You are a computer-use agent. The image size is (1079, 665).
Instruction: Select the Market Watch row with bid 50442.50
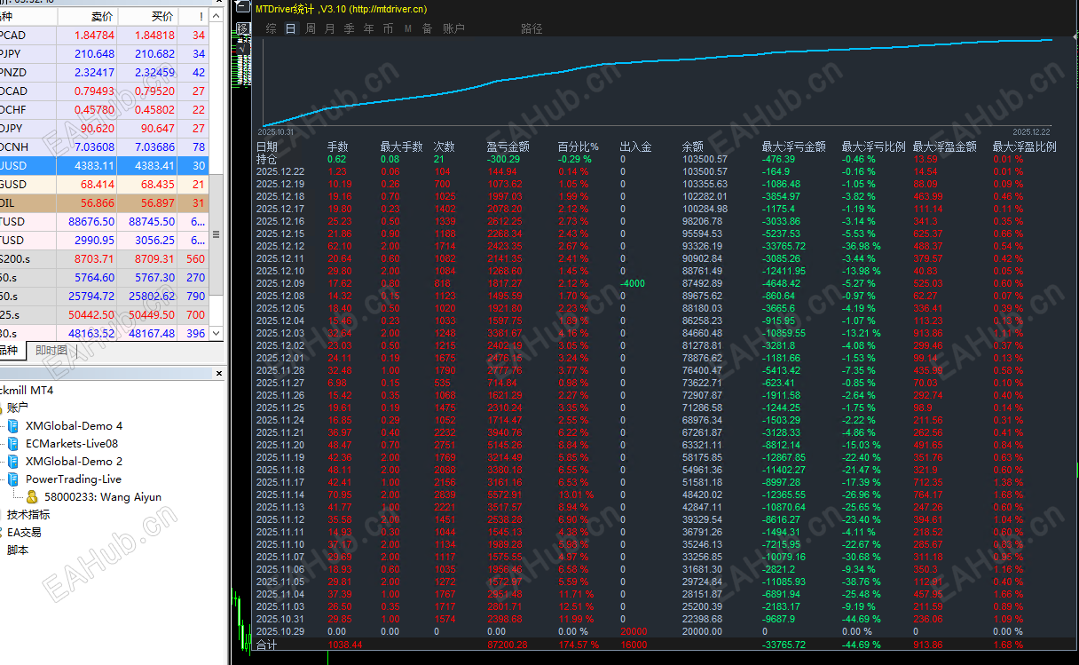[104, 314]
